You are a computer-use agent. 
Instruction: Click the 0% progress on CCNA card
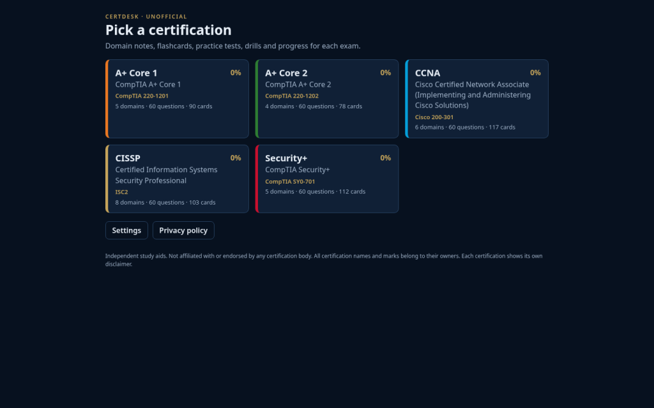535,73
